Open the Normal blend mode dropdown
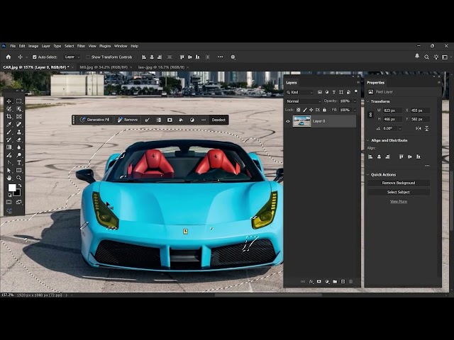454x340 pixels. [x=304, y=101]
